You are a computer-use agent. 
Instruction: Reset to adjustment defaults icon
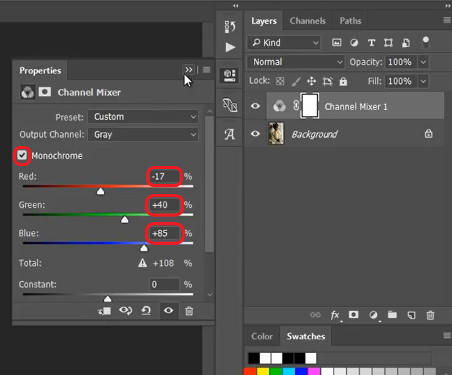[146, 311]
